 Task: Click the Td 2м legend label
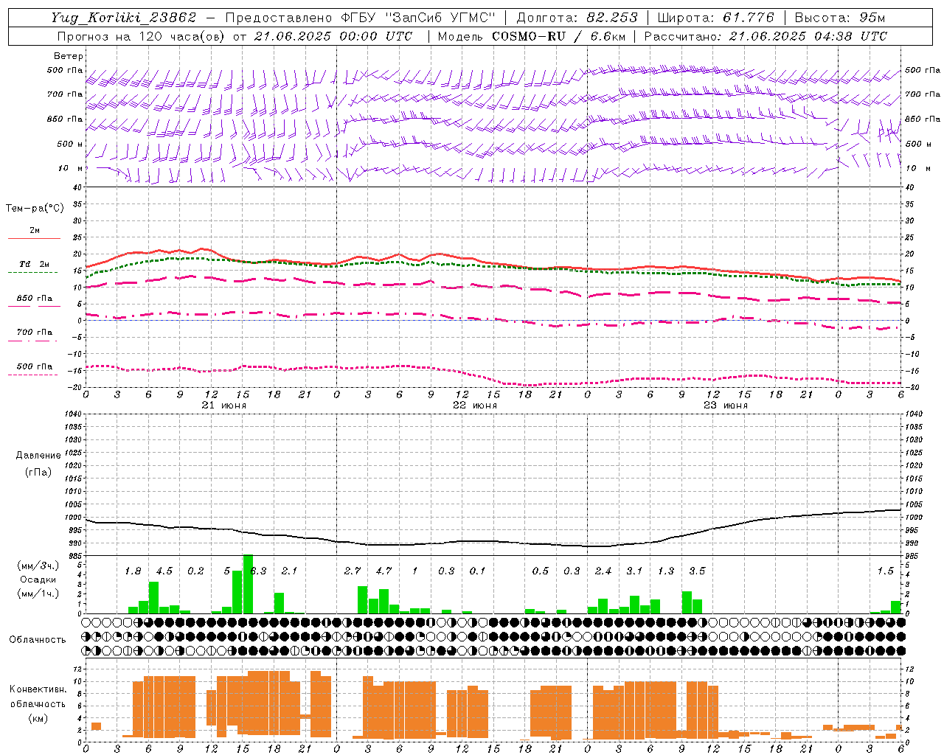click(35, 264)
